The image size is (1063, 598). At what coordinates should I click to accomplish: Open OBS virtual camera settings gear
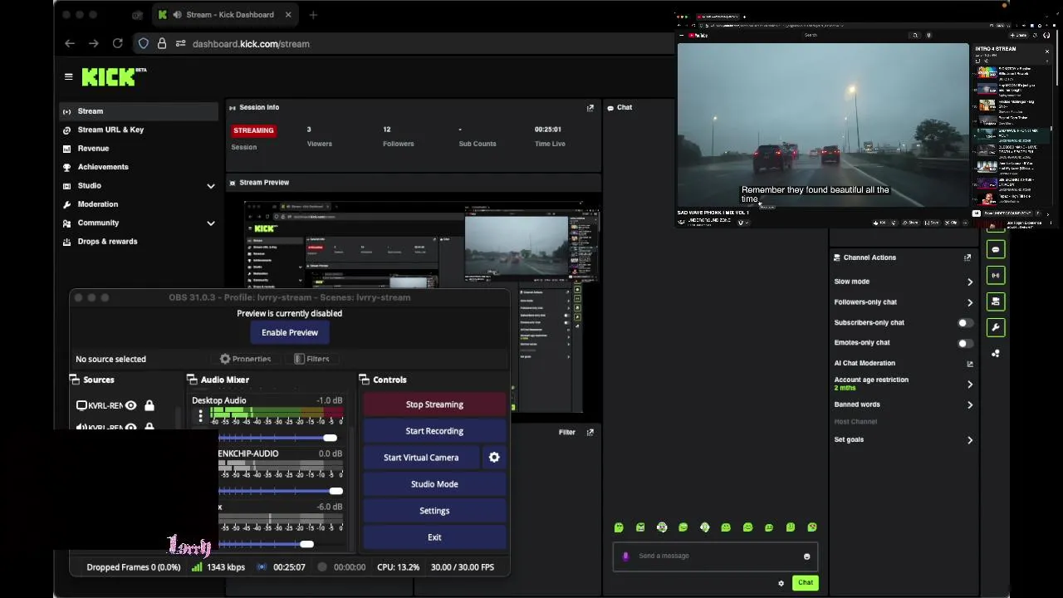[494, 458]
